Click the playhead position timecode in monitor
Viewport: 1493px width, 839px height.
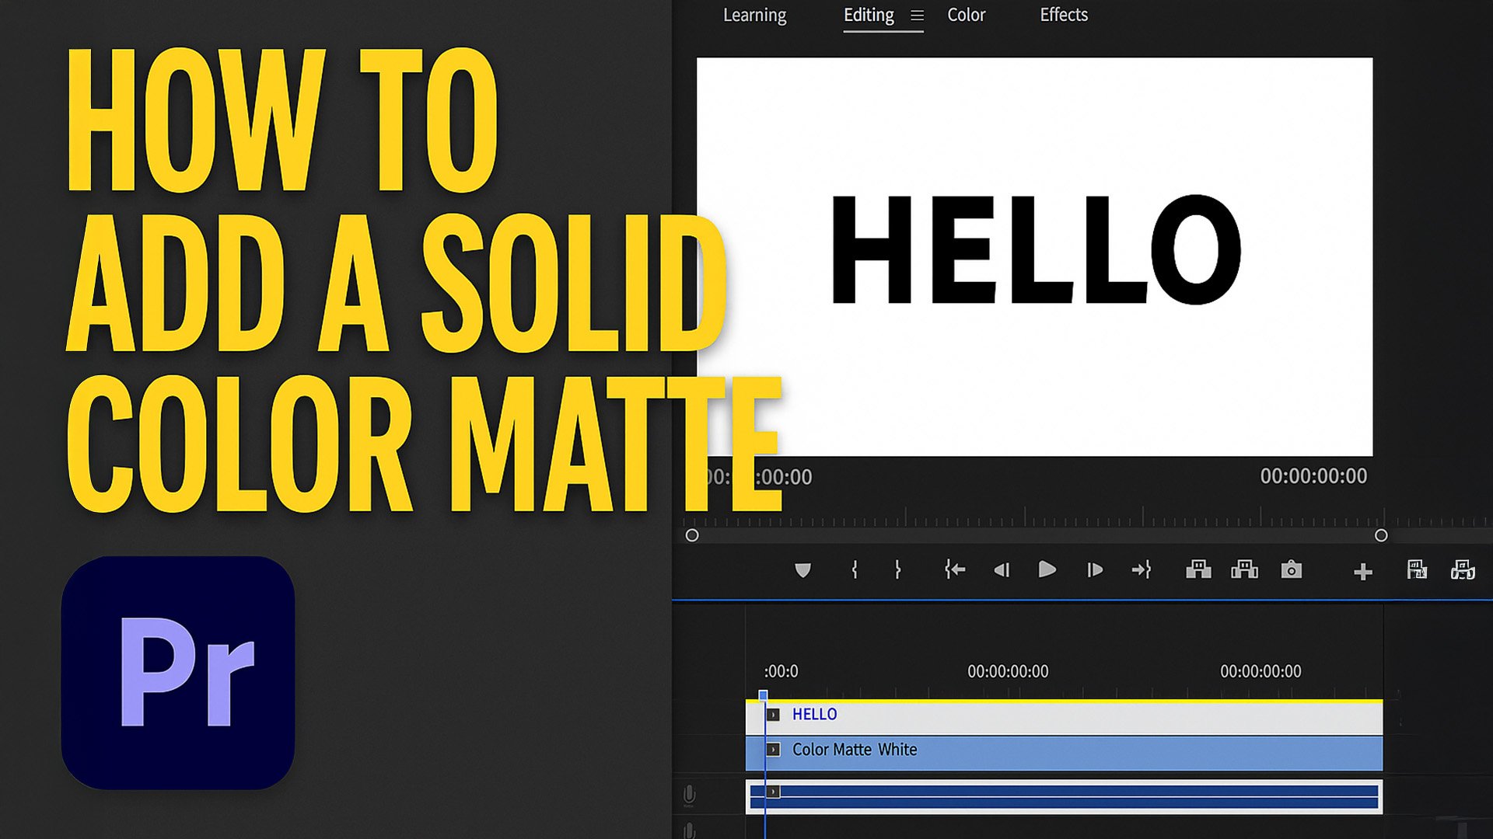tap(758, 477)
